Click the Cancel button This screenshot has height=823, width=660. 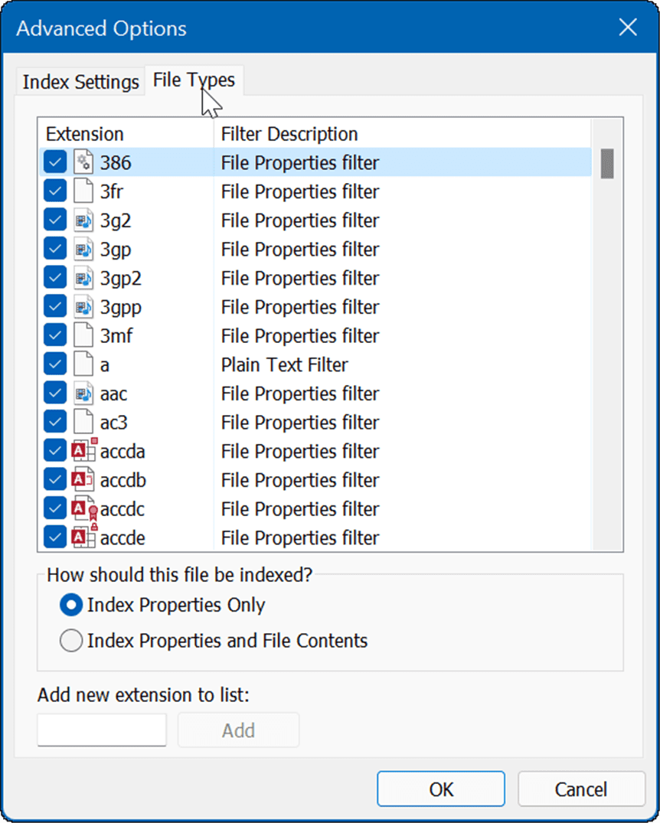[x=581, y=789]
